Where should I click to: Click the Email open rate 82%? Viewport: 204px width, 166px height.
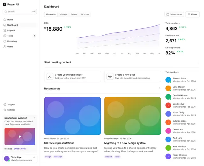pyautogui.click(x=170, y=53)
